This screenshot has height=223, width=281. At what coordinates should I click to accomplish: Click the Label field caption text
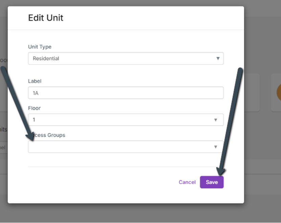click(35, 81)
